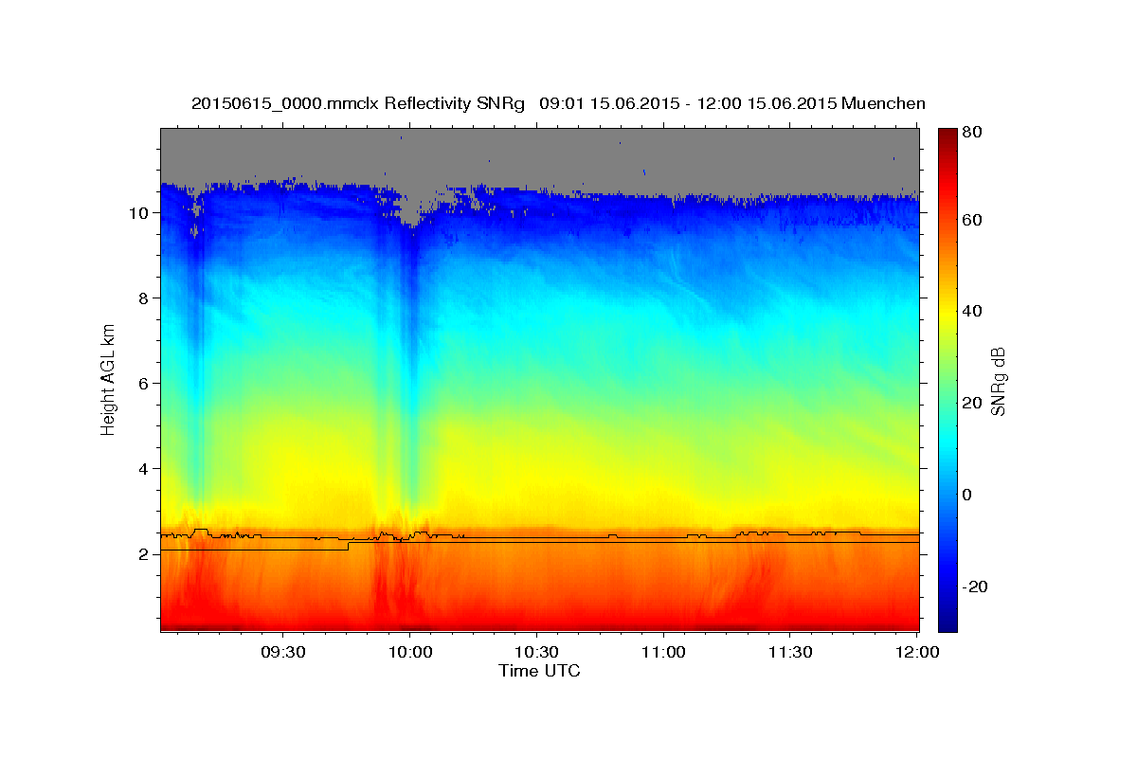Screen dimensions: 1137x758
Task: Click the 'Height AGL km' axis label
Action: click(x=109, y=379)
